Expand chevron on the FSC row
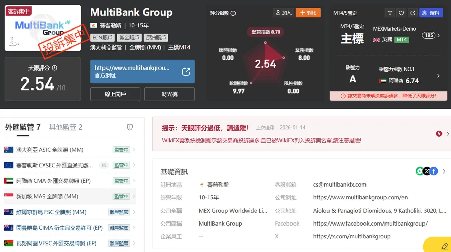Image resolution: width=451 pixels, height=252 pixels. coord(134,212)
